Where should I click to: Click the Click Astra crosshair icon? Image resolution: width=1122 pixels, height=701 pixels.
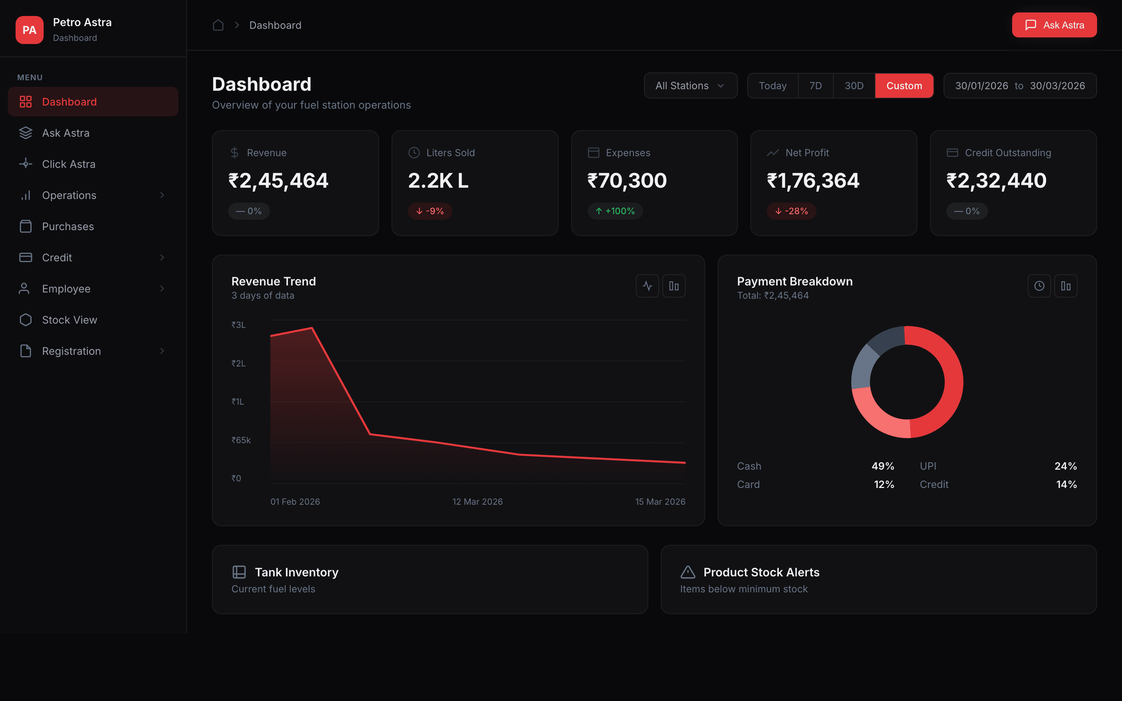click(x=25, y=164)
